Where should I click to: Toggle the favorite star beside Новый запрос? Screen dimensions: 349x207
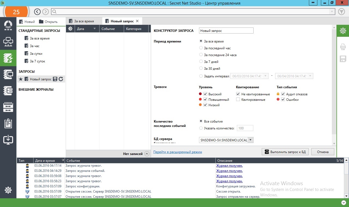pos(21,79)
